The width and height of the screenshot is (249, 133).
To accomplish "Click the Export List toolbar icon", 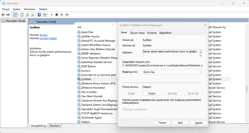I will coord(32,15).
